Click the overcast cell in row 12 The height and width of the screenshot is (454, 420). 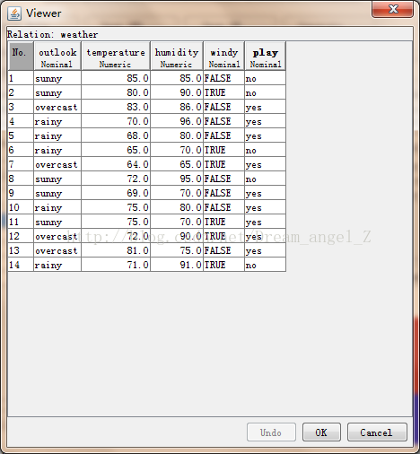pos(57,236)
